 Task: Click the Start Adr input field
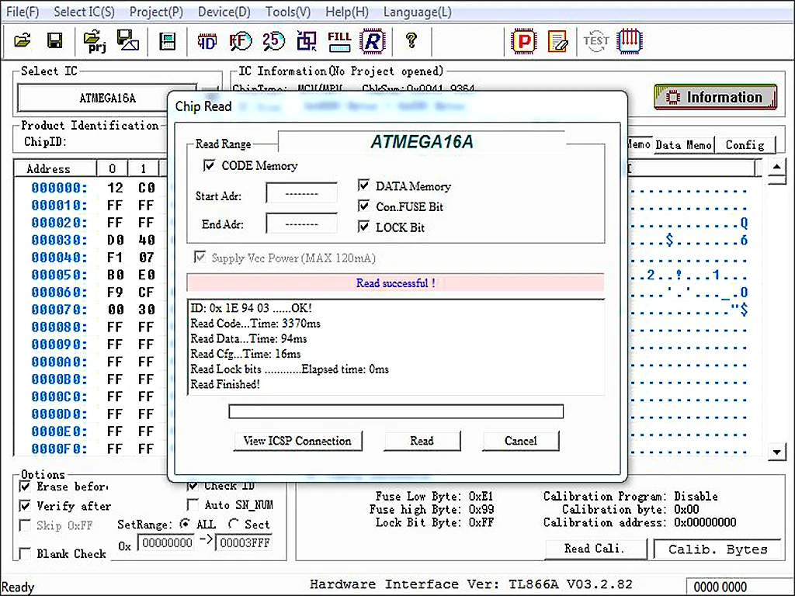302,193
